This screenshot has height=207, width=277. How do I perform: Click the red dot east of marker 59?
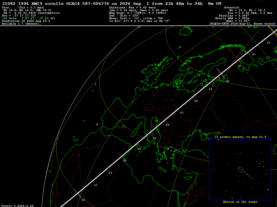228,93
